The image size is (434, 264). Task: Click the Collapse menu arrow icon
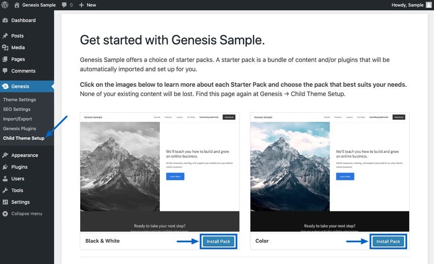click(5, 214)
